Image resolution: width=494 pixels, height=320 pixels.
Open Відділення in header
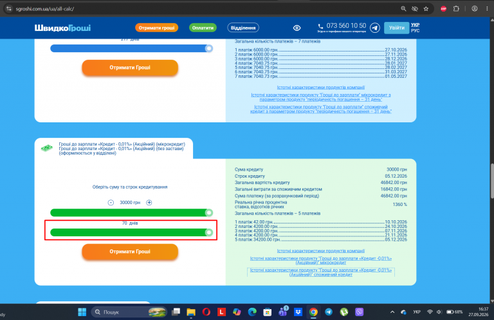point(243,28)
